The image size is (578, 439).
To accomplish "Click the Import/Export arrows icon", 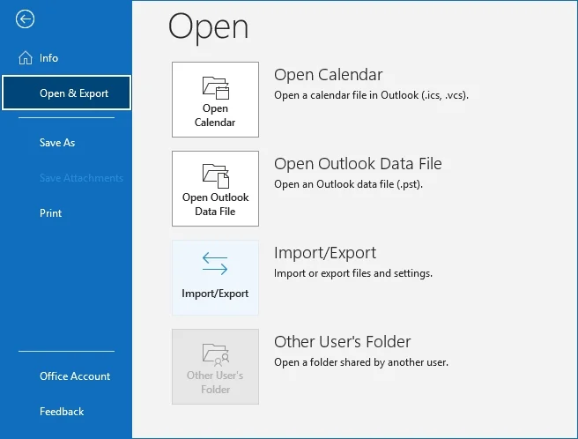I will [x=215, y=264].
